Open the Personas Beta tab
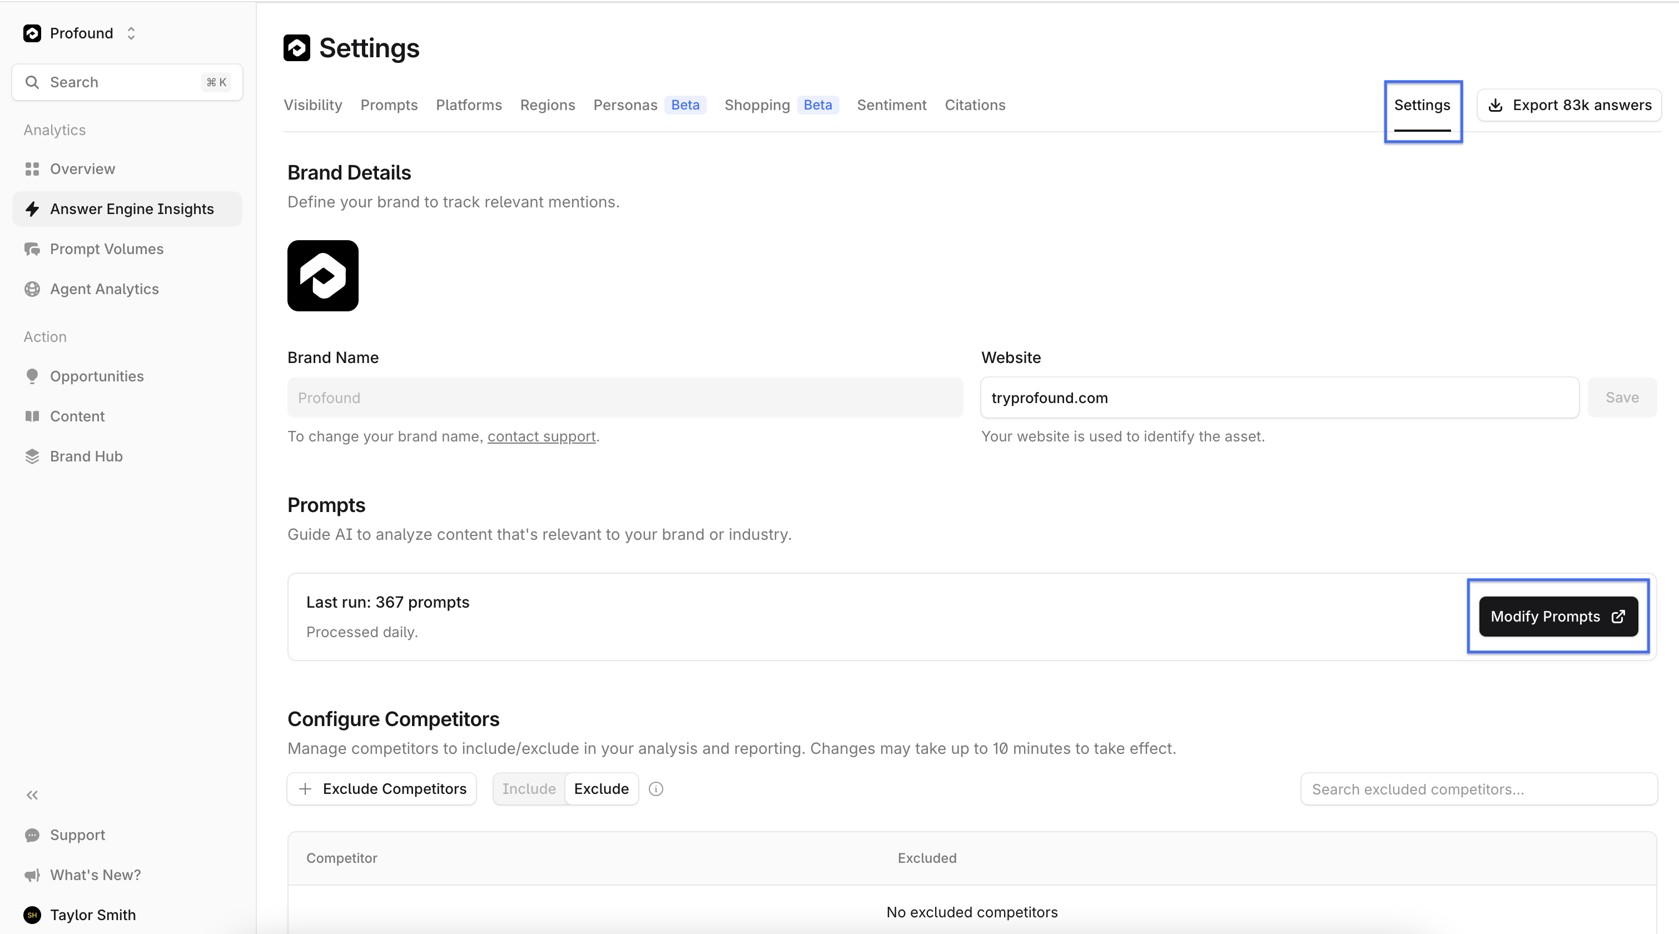The width and height of the screenshot is (1679, 934). click(x=649, y=105)
